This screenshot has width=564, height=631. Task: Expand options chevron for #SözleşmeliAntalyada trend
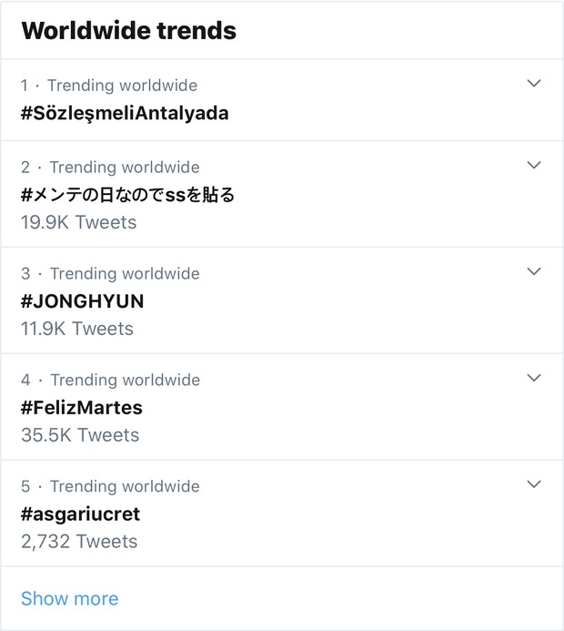[534, 84]
